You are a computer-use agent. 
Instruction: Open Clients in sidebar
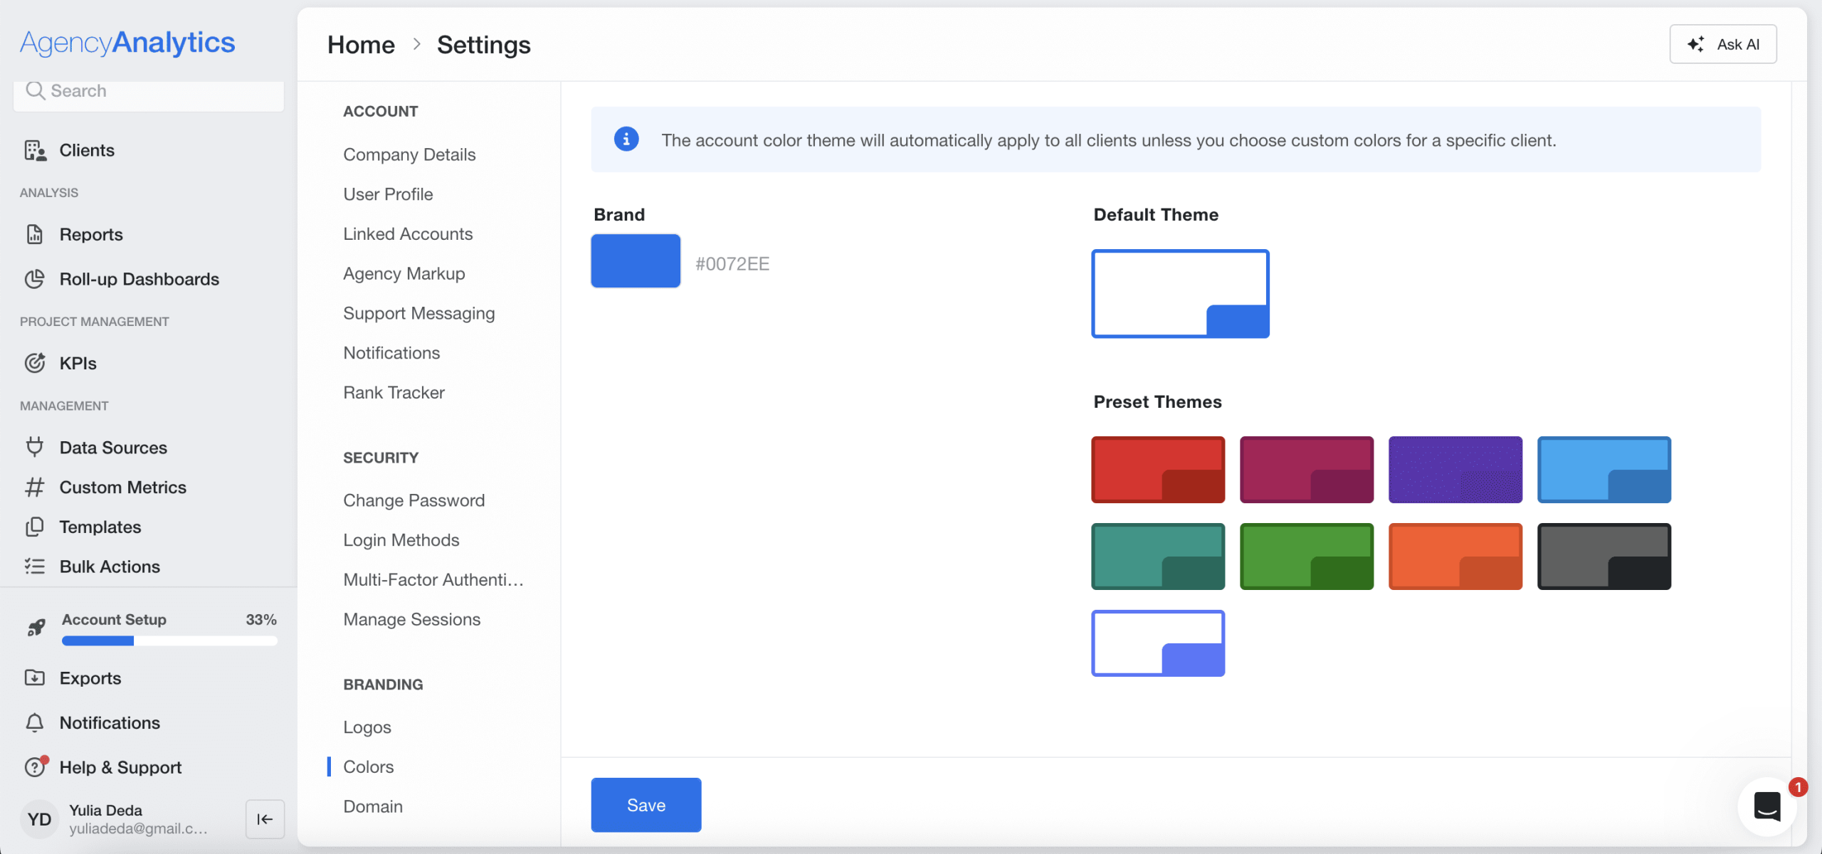coord(87,150)
